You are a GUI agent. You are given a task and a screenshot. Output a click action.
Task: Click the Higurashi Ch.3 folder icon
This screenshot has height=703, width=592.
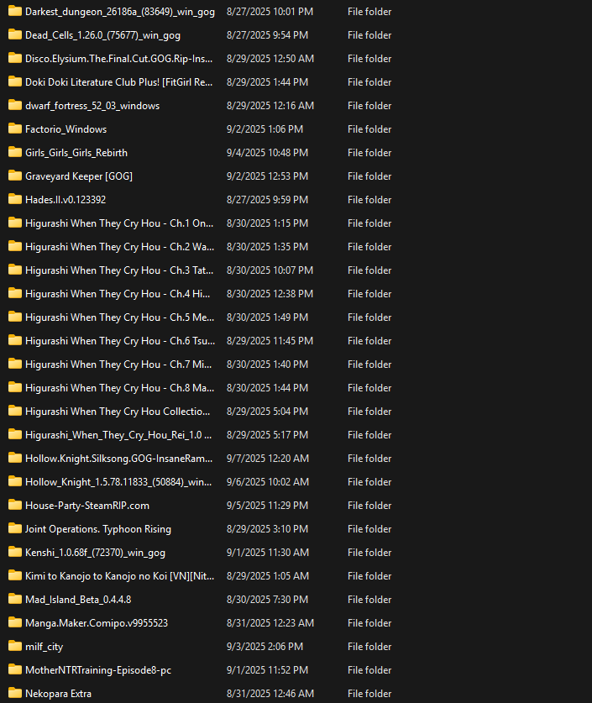pos(15,270)
